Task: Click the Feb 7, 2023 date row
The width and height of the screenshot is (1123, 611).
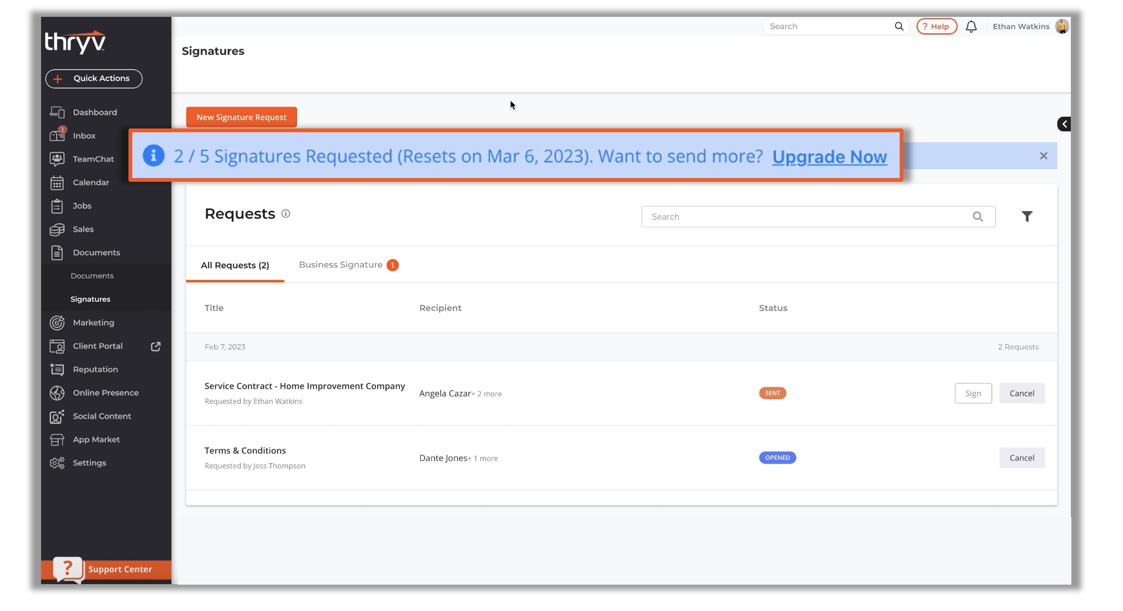Action: click(622, 347)
